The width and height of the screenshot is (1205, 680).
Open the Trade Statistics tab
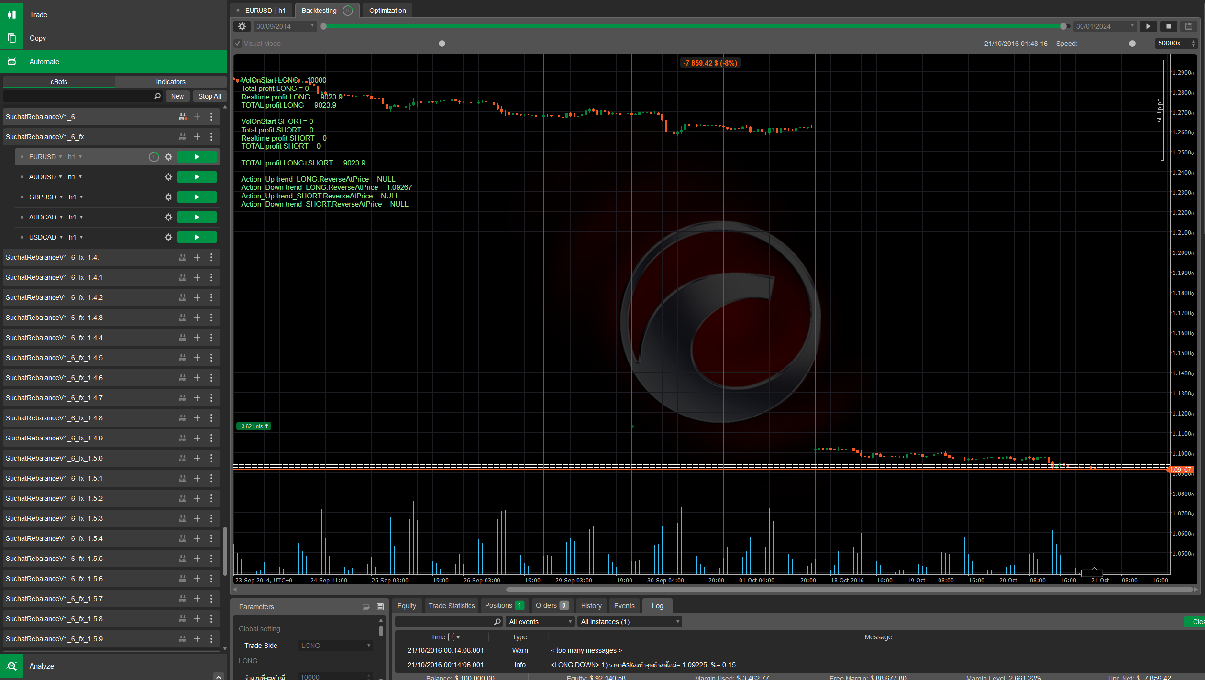tap(452, 606)
